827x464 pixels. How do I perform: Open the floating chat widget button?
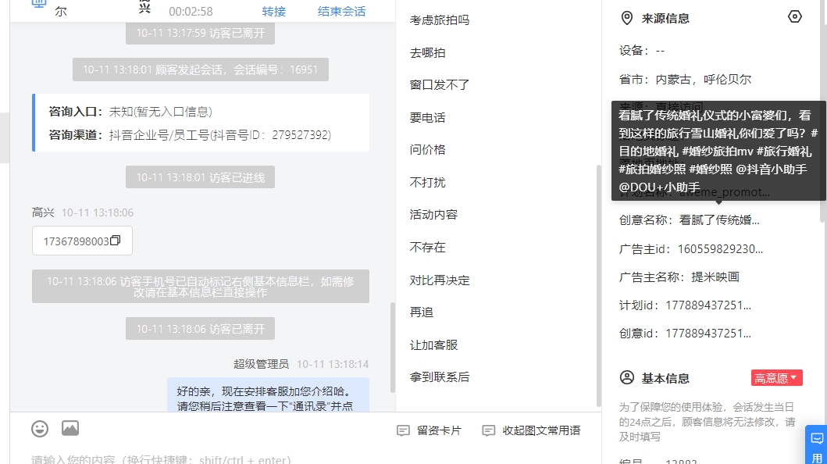tap(816, 444)
